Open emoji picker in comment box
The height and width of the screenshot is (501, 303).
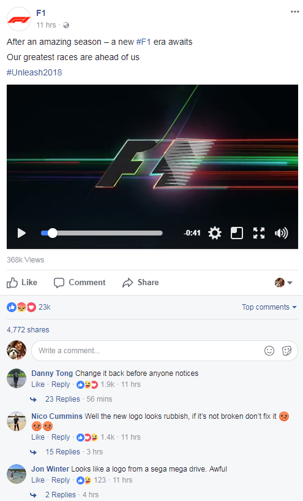point(269,351)
